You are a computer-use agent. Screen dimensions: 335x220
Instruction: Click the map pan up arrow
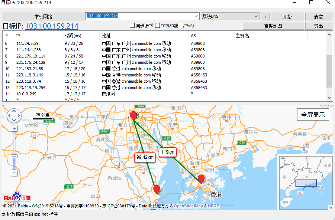(x=14, y=111)
